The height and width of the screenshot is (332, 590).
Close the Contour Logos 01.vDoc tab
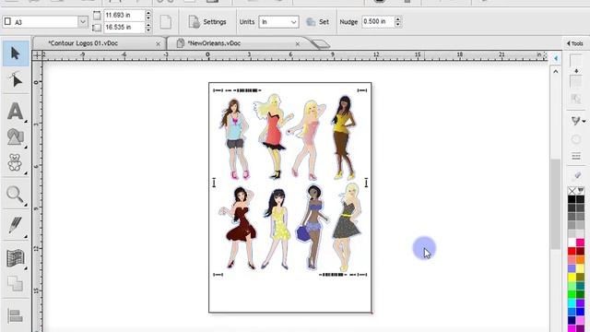click(x=158, y=44)
